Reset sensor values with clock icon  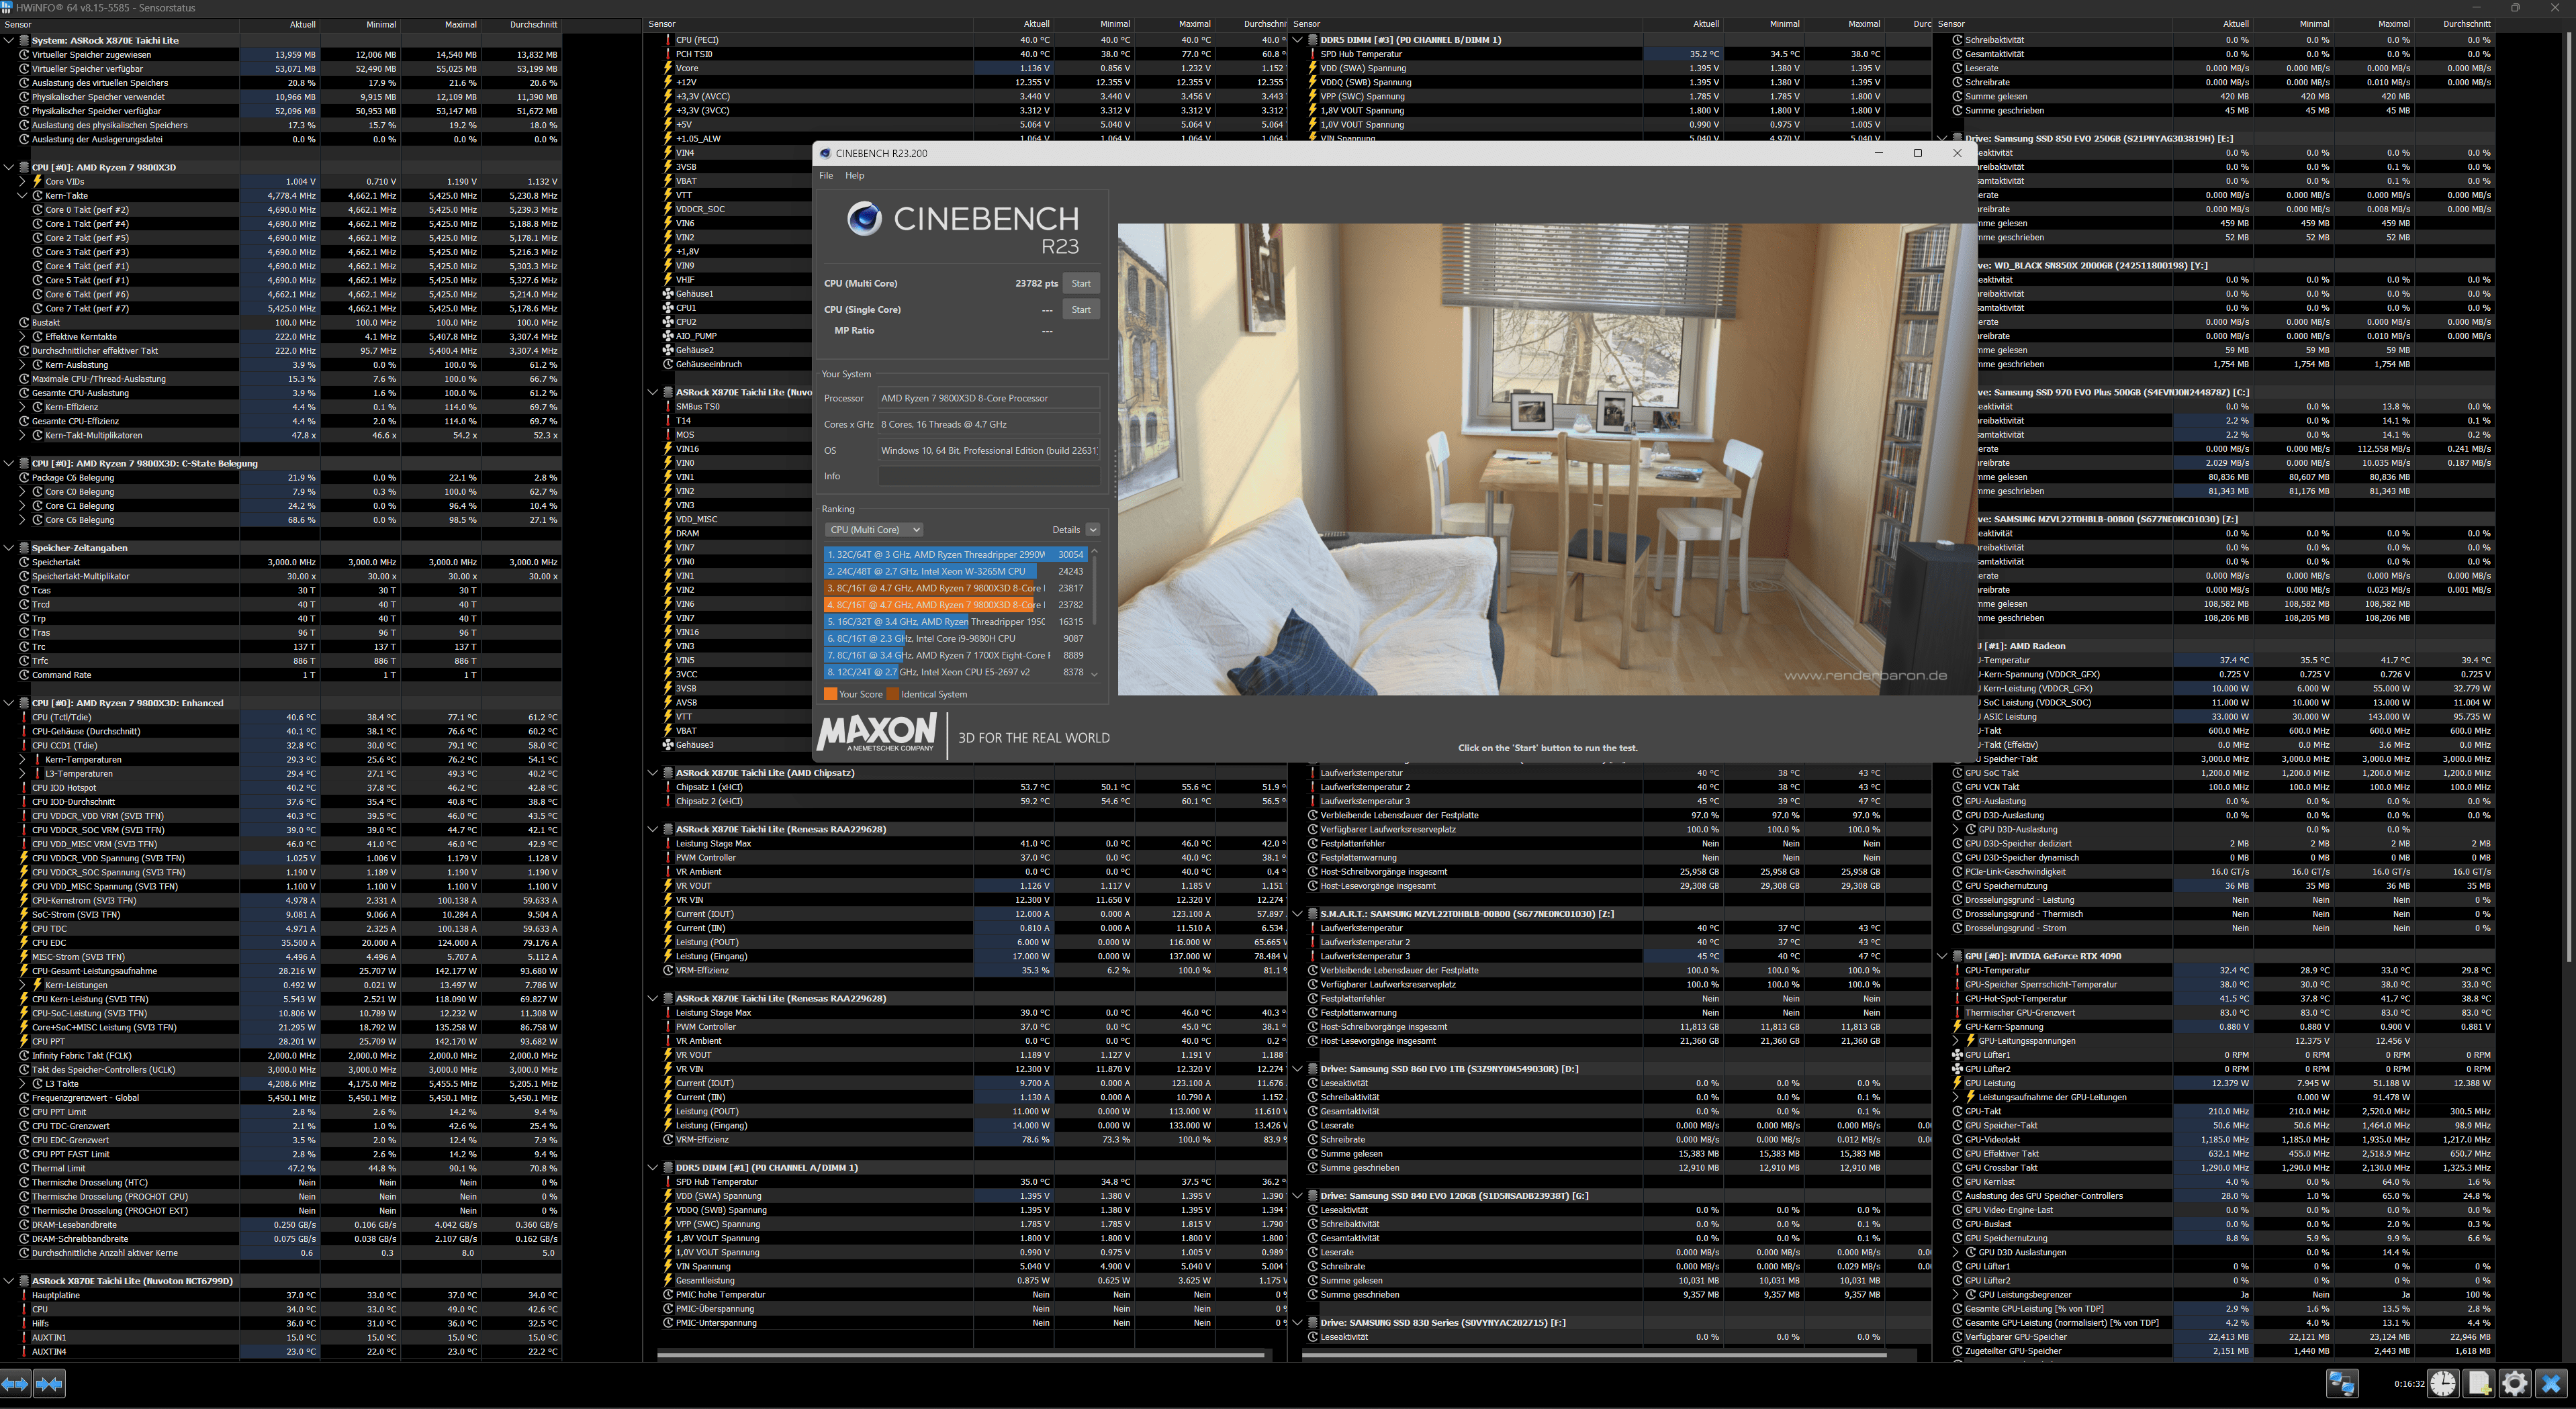point(2443,1383)
